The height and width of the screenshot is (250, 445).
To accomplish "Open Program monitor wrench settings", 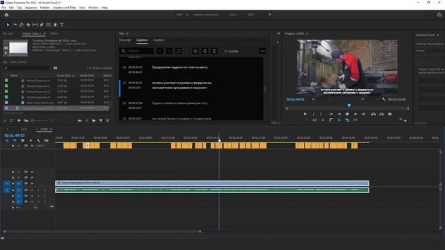I will [384, 99].
